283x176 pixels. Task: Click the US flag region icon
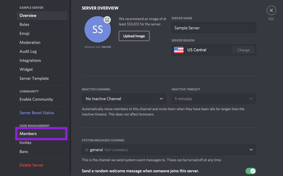(x=179, y=50)
